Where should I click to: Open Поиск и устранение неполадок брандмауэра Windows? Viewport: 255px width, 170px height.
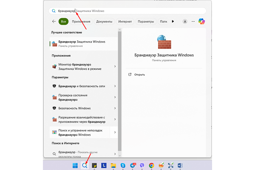[x=84, y=133]
